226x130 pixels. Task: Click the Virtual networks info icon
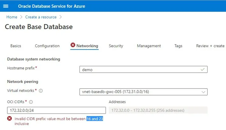[41, 91]
